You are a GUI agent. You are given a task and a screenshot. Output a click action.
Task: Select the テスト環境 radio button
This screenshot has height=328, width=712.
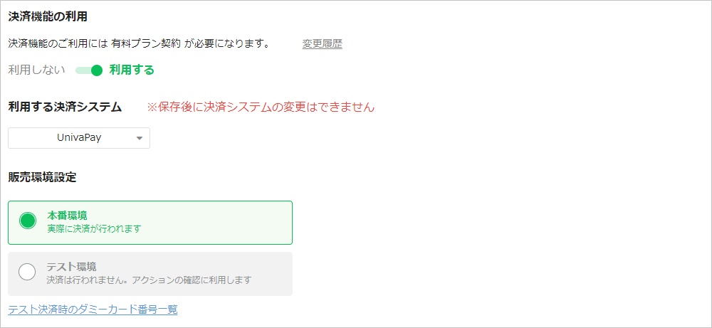tap(27, 272)
